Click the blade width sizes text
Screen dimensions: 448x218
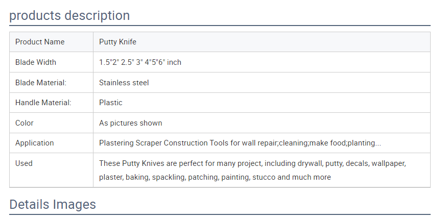coord(140,62)
